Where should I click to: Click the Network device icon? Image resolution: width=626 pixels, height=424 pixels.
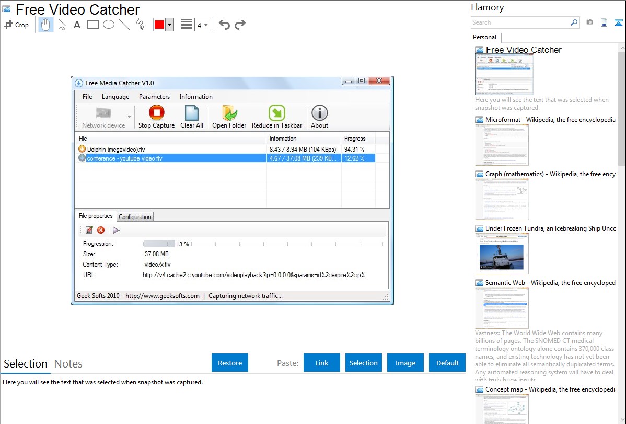click(103, 113)
